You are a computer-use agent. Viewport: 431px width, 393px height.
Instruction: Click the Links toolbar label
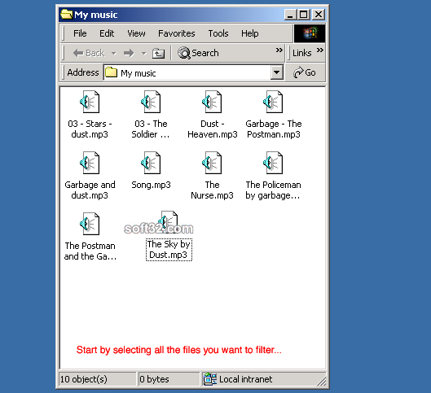pos(301,53)
